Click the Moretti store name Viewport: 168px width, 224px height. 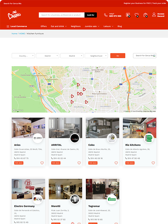pyautogui.click(x=56, y=206)
